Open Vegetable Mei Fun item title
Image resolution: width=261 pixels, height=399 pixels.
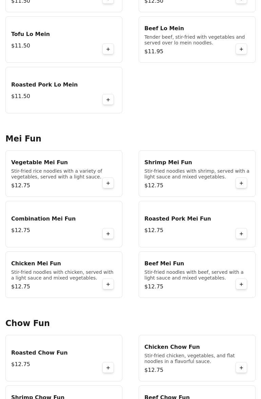(x=39, y=162)
